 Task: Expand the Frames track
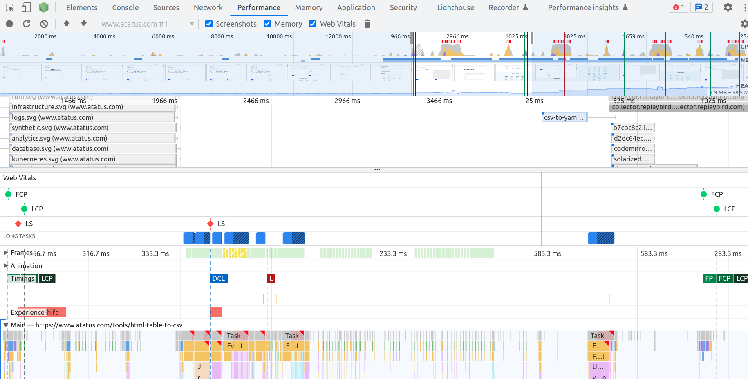pos(6,253)
